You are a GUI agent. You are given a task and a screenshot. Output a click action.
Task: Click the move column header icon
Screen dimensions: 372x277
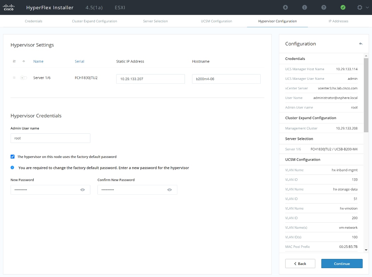click(x=24, y=61)
